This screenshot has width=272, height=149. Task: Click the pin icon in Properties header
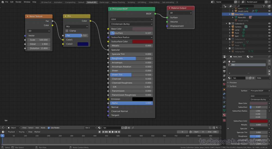269,57
